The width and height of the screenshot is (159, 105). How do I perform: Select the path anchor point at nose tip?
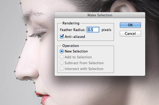[15, 71]
